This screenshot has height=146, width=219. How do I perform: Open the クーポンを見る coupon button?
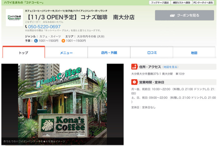click(x=185, y=15)
